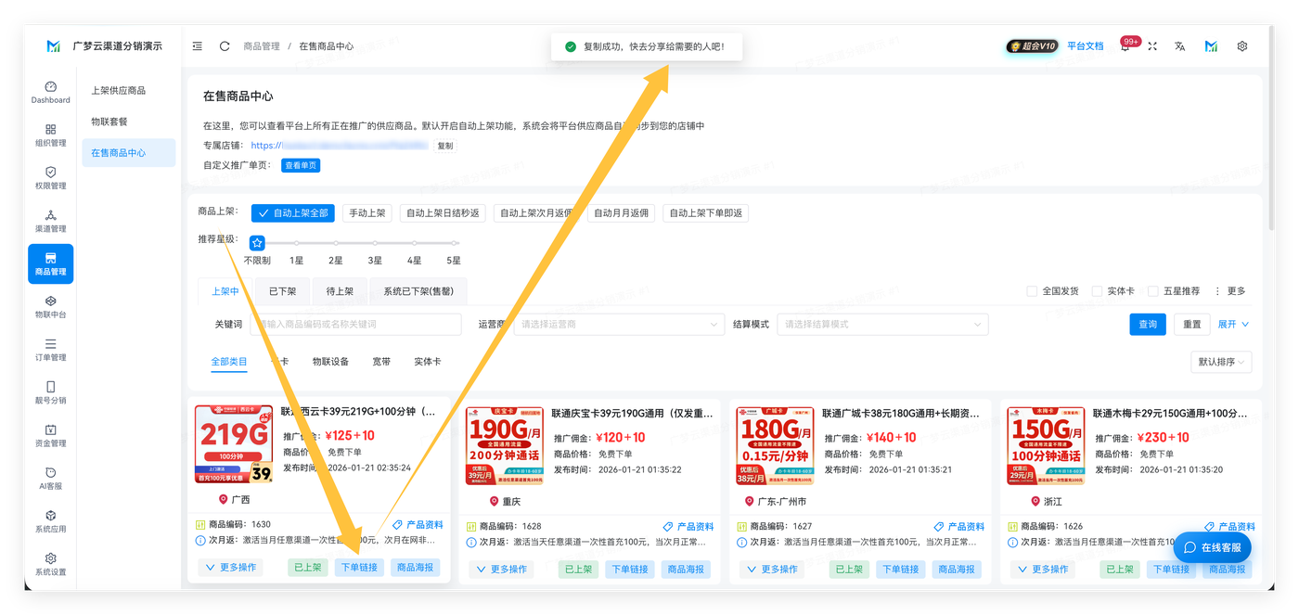Click 产品资料 on the 重庆 card
The height and width of the screenshot is (615, 1299).
pyautogui.click(x=688, y=527)
